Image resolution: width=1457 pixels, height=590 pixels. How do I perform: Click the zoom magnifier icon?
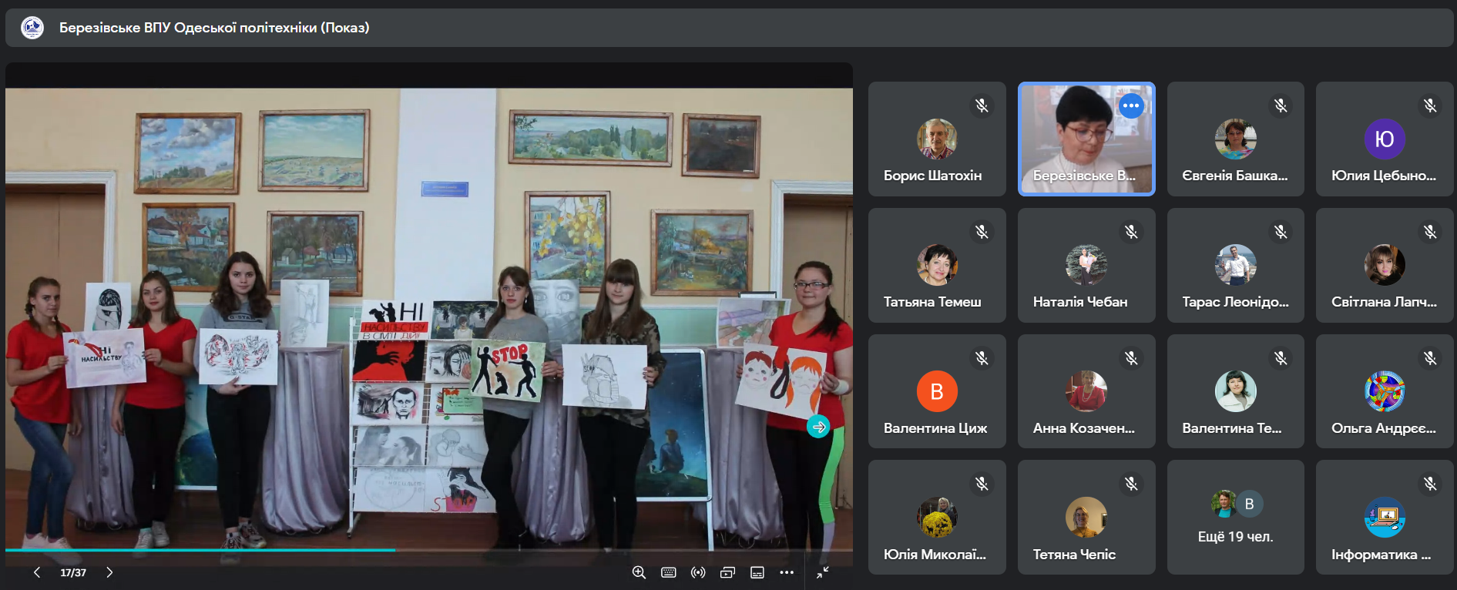click(639, 572)
